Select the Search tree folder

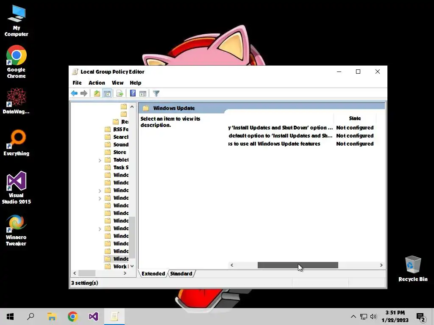coord(117,137)
